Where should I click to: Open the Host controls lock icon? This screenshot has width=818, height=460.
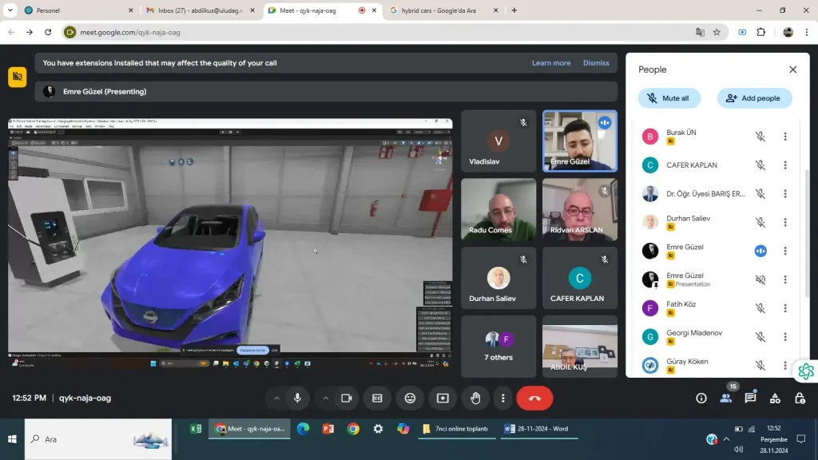pos(800,398)
